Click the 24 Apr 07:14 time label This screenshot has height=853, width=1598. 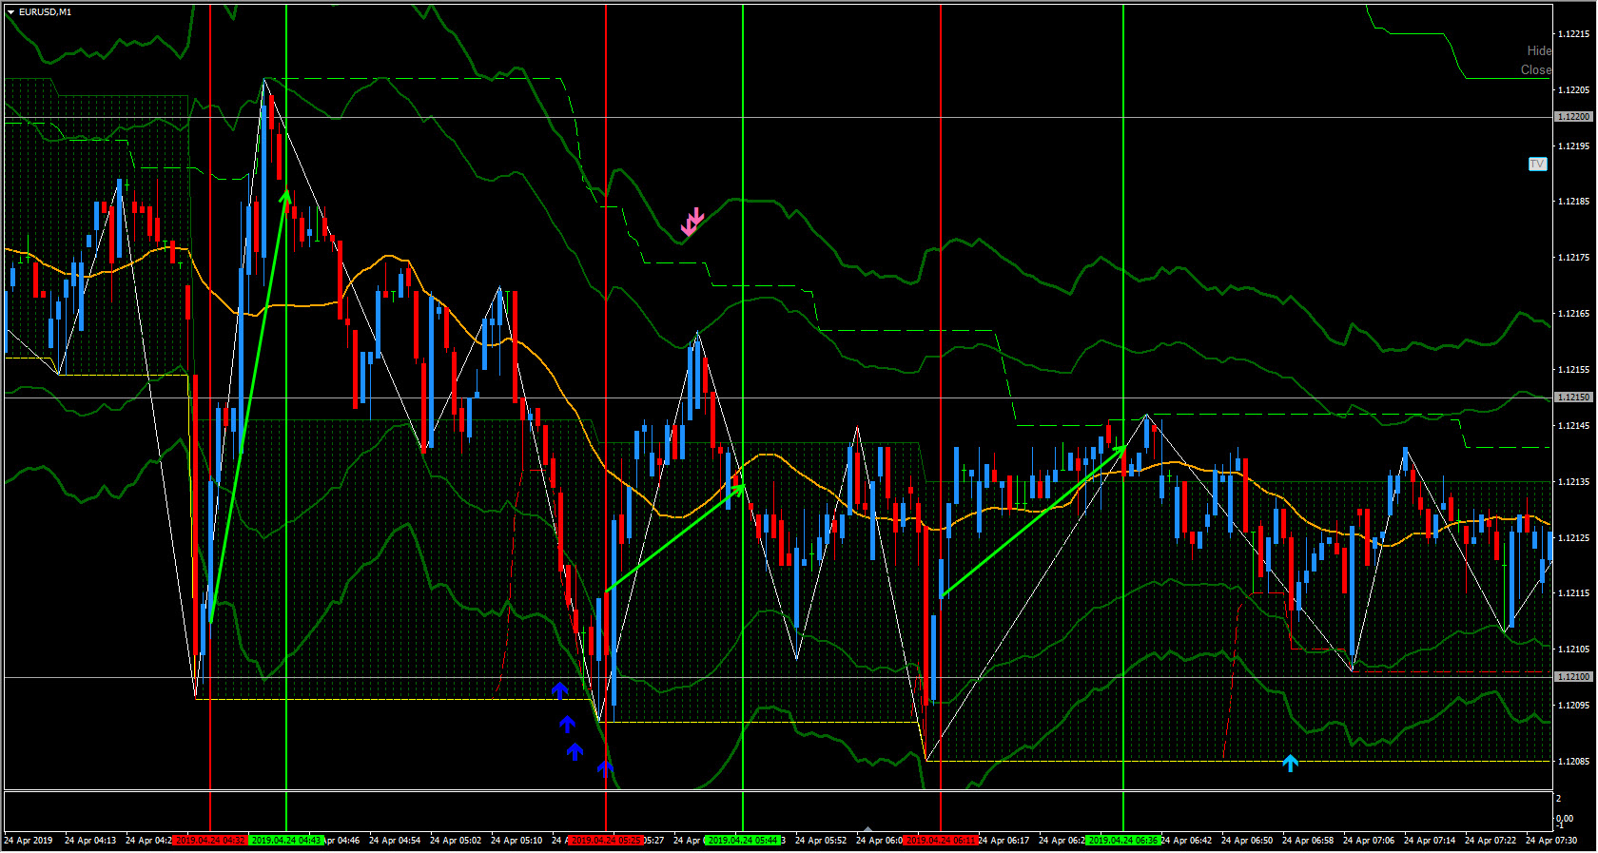(x=1430, y=841)
